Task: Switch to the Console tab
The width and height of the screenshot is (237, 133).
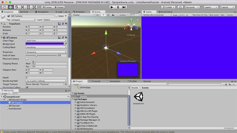Action: 95,81
